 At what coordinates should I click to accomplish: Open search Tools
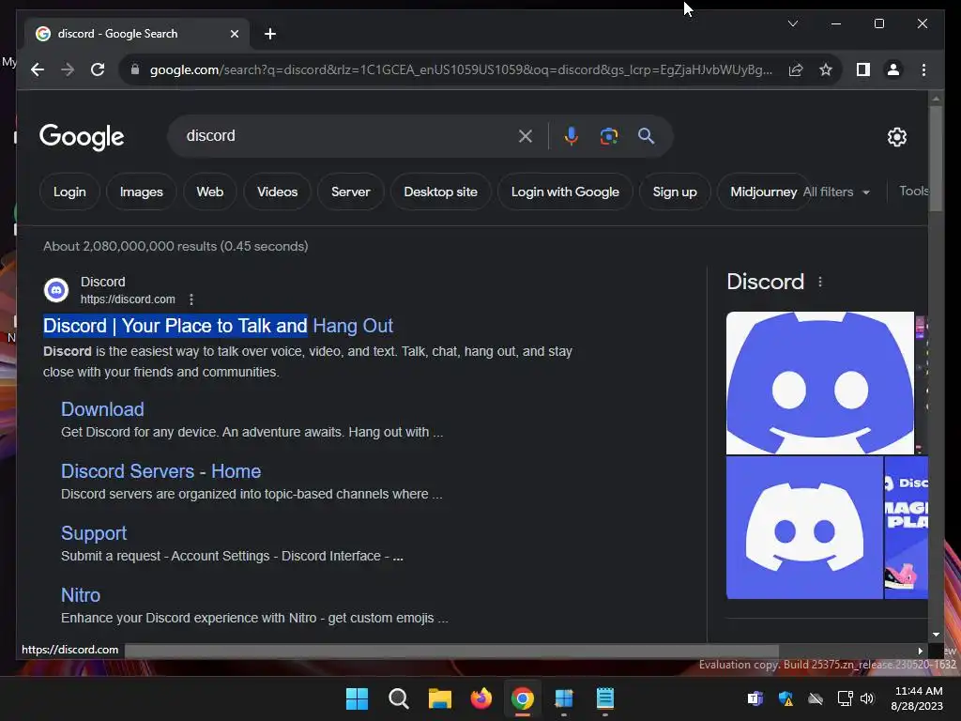913,192
